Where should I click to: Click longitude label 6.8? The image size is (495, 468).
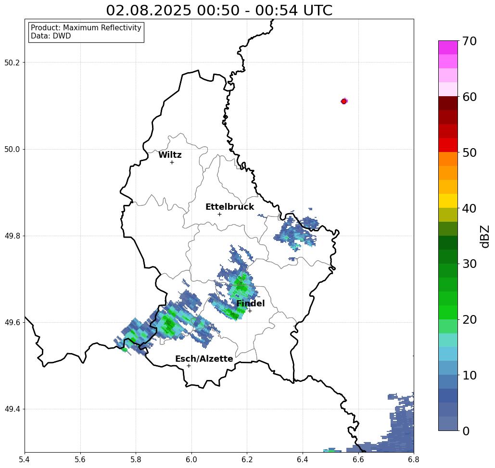coord(414,459)
